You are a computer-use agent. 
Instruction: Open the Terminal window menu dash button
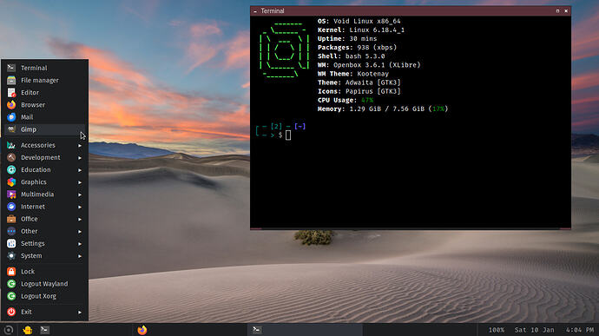(x=255, y=11)
